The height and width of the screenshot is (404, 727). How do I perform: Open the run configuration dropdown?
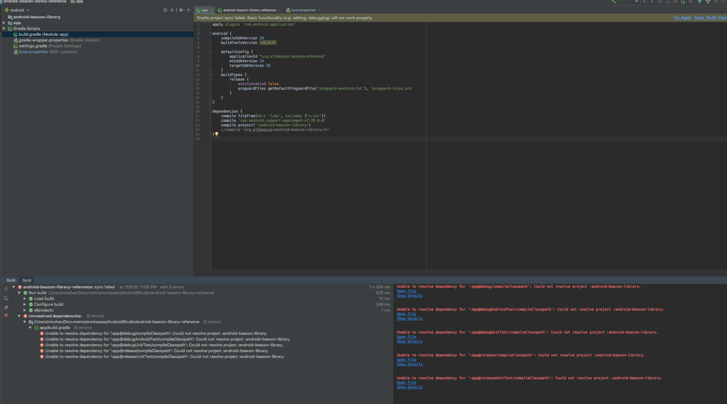(629, 2)
